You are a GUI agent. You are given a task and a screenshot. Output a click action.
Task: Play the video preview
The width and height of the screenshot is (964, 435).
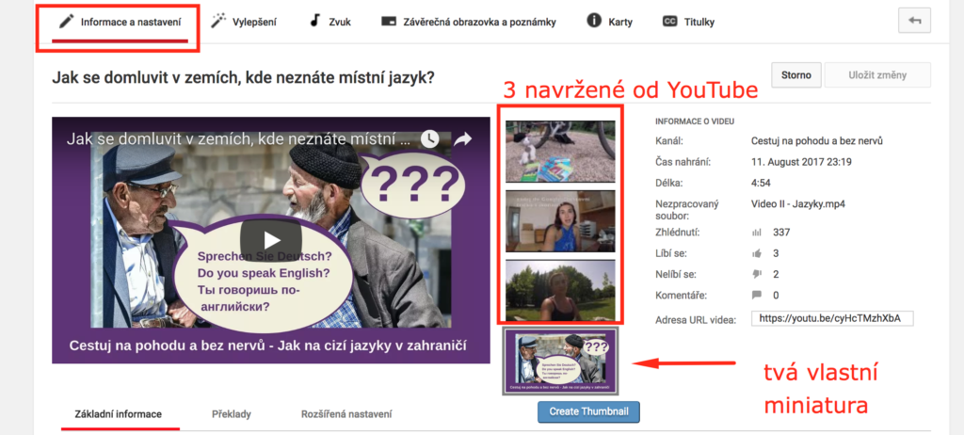click(270, 239)
